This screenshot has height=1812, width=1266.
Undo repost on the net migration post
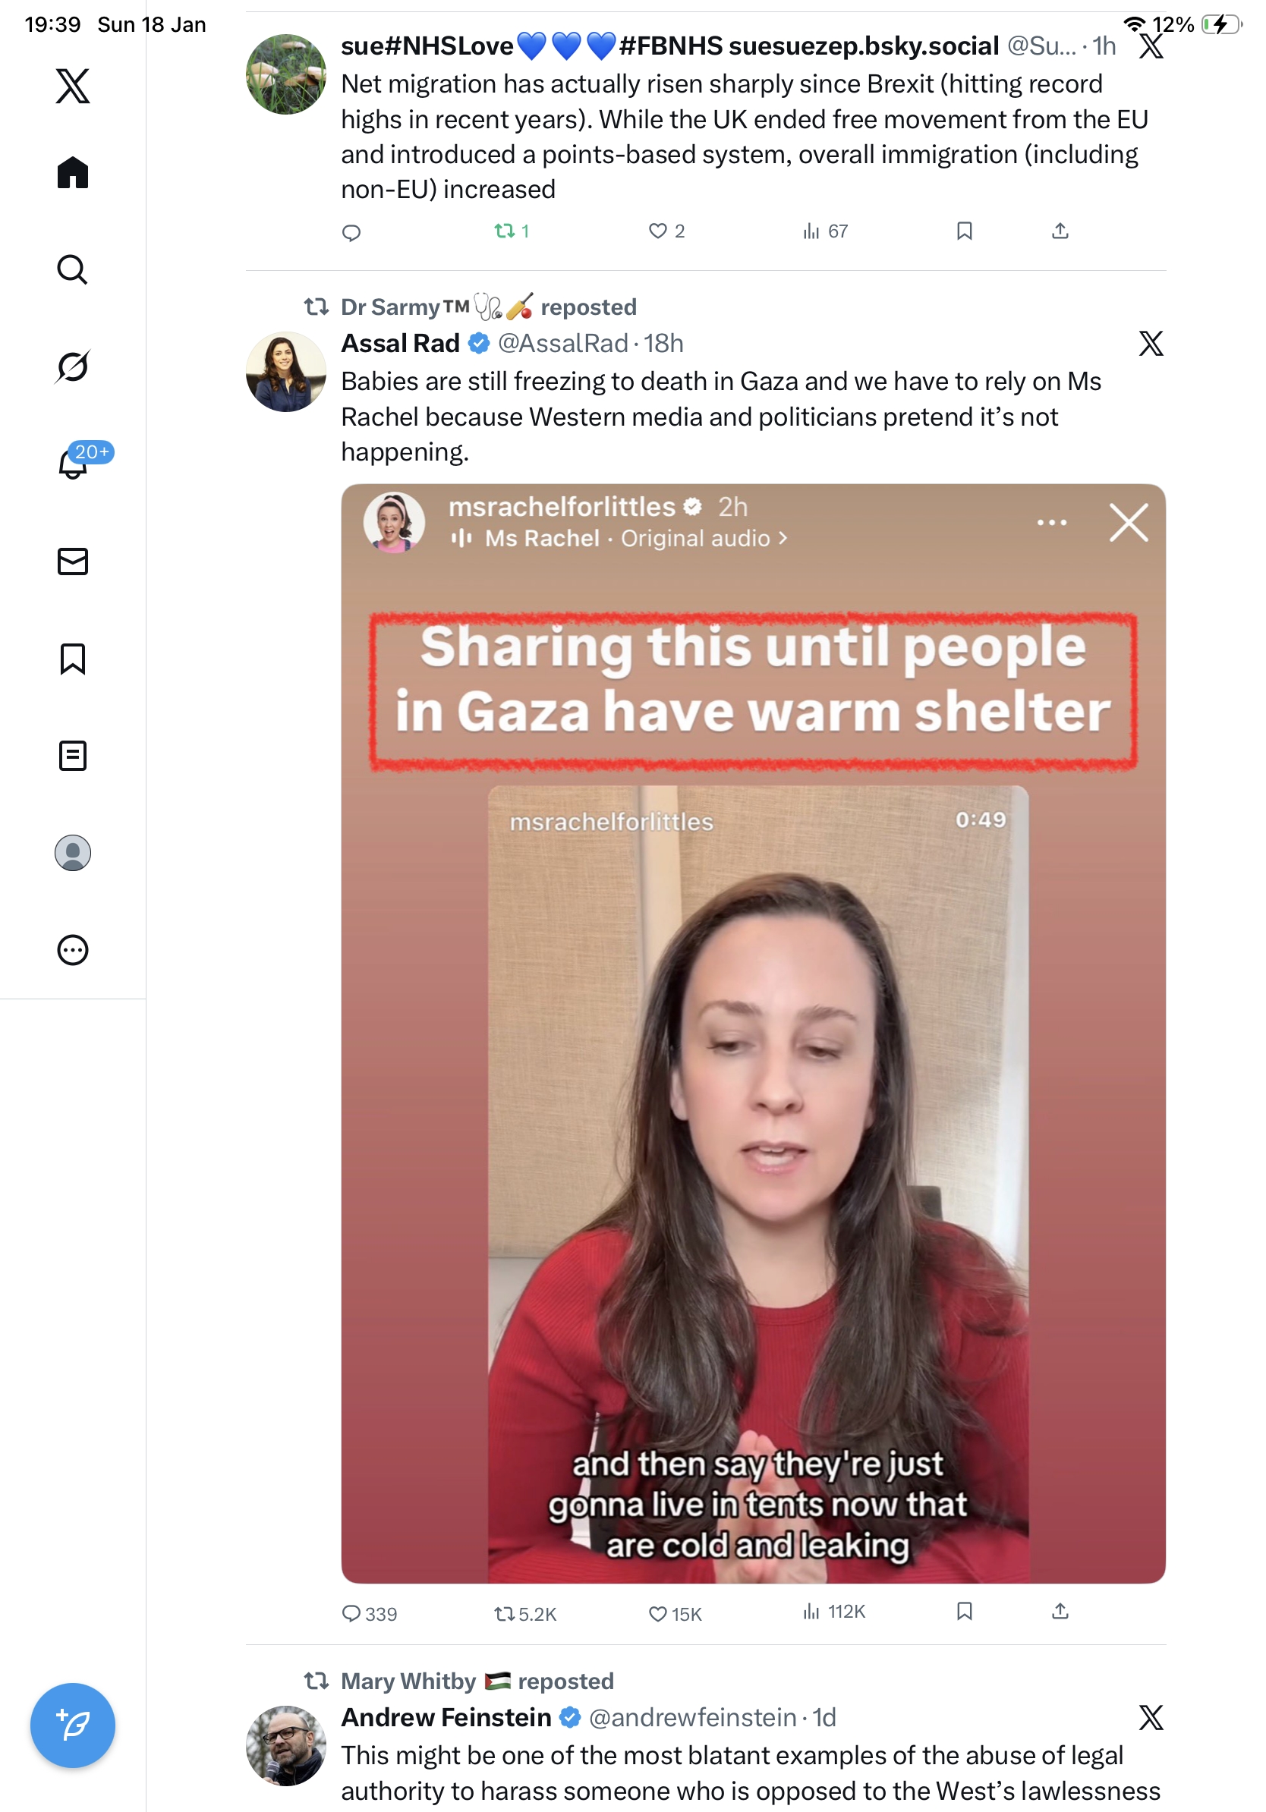coord(511,231)
